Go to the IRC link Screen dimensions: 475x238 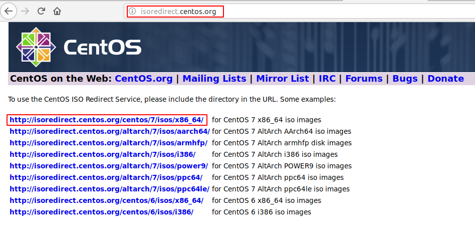[x=327, y=79]
